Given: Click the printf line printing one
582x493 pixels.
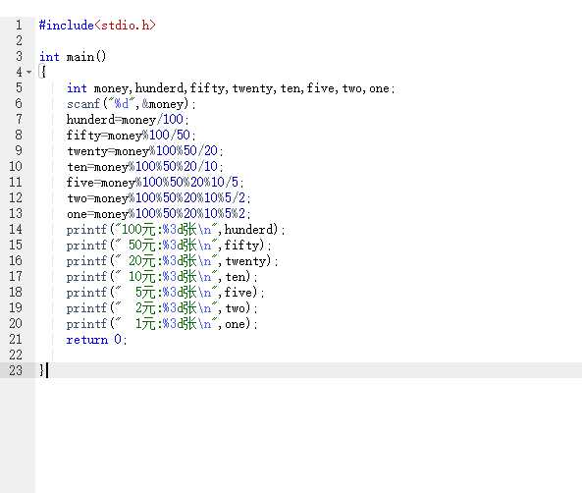Looking at the screenshot, I should pyautogui.click(x=162, y=323).
